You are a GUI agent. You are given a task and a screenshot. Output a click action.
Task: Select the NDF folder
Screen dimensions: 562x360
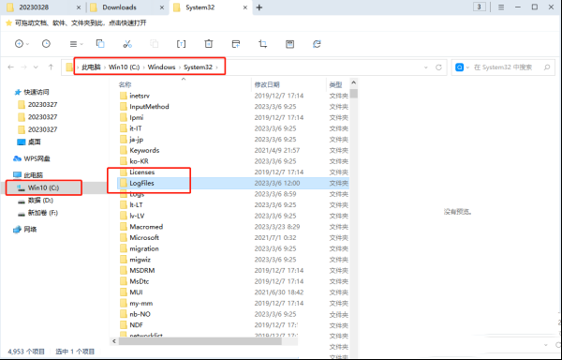click(x=136, y=325)
